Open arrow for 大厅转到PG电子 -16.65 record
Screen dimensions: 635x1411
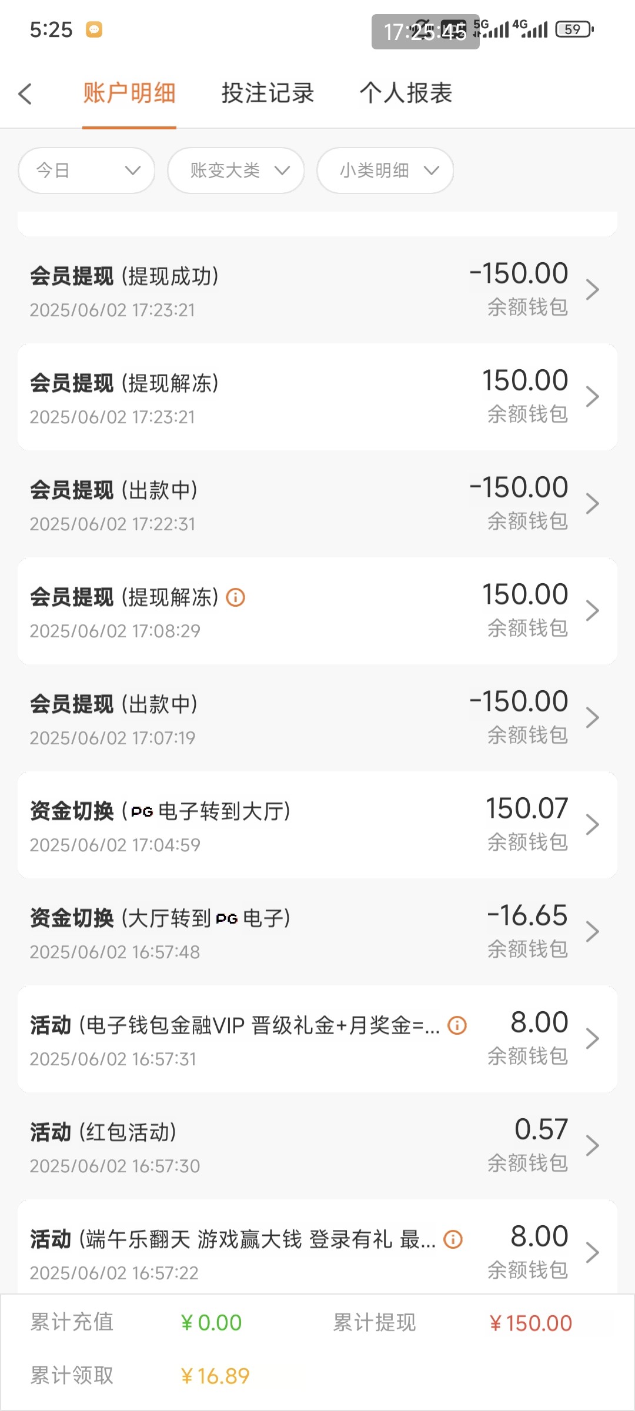(592, 931)
